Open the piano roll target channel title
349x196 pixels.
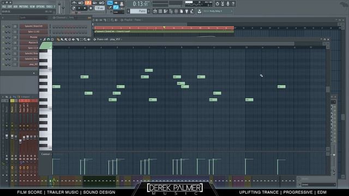(x=109, y=39)
